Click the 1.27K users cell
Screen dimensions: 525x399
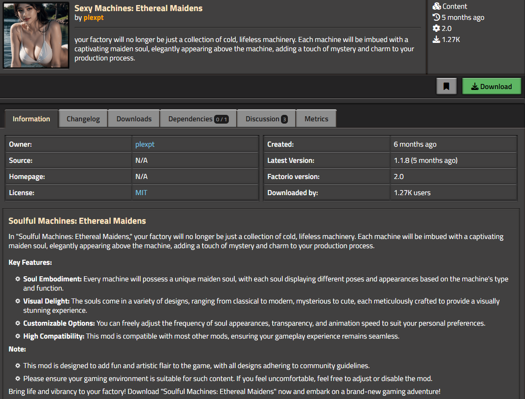pos(453,192)
